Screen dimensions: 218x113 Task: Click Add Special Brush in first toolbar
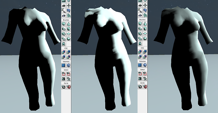pyautogui.click(x=64, y=65)
